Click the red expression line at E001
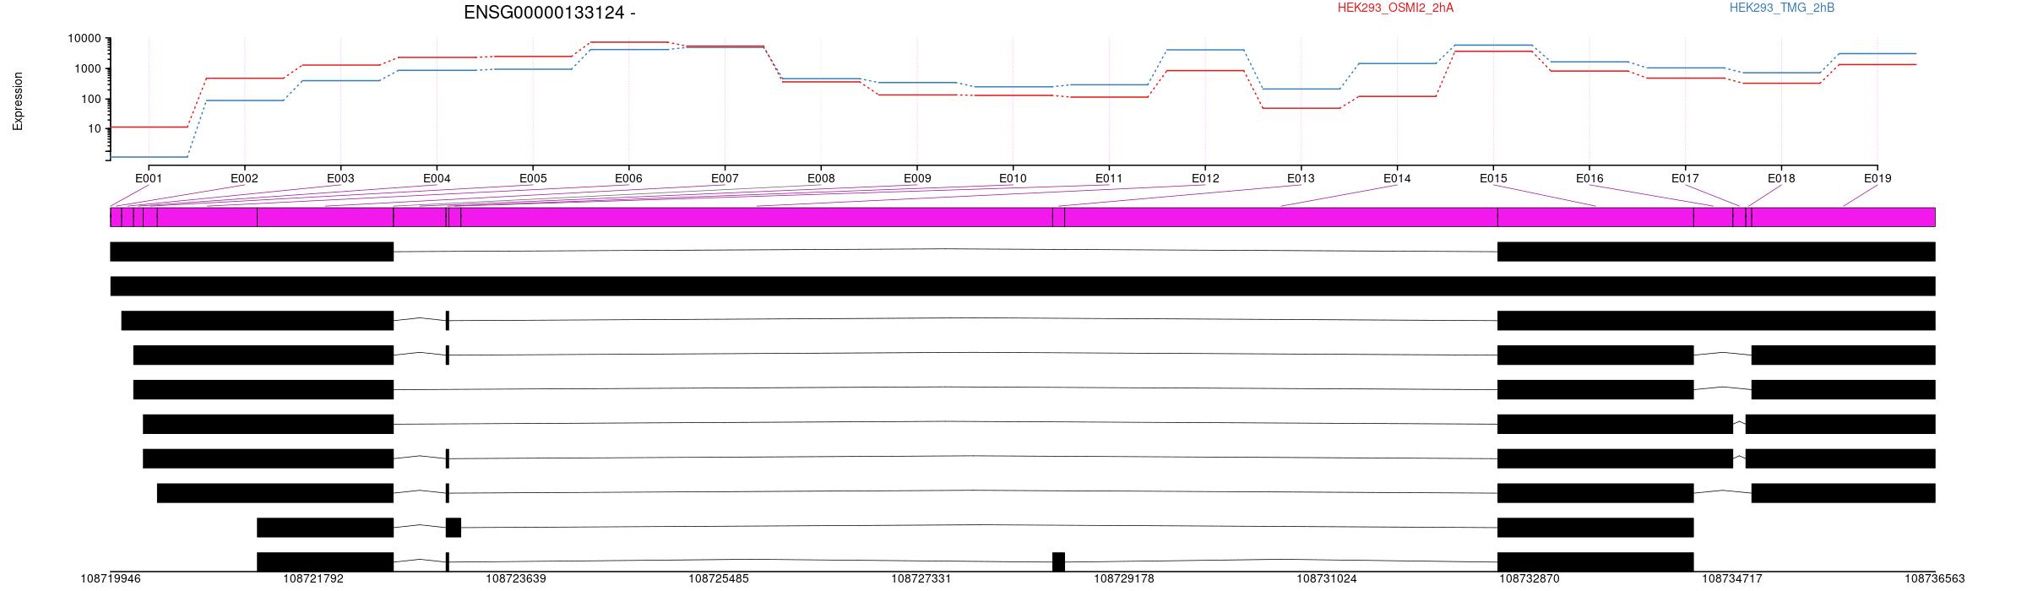This screenshot has height=591, width=2027. pos(149,127)
